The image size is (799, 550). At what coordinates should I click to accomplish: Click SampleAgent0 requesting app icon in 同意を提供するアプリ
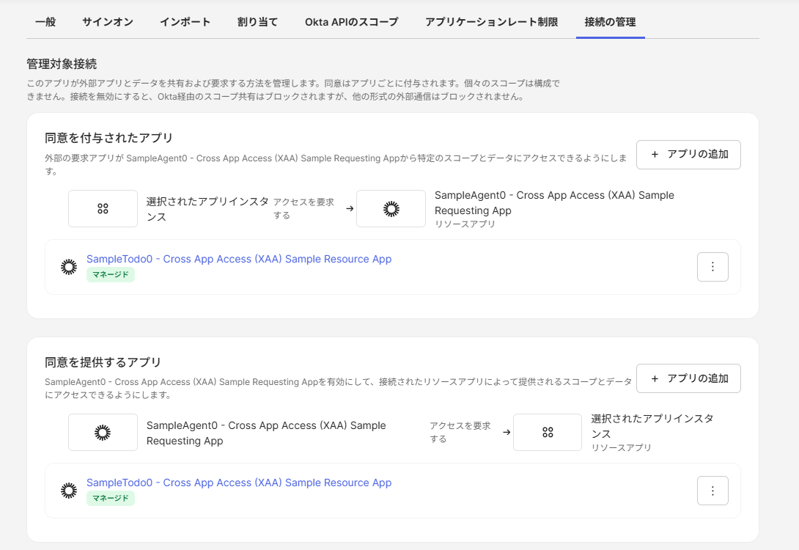tap(103, 433)
